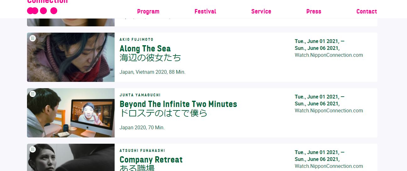Click the grid icon on Beyond The Infinite Two Minutes thumbnail

click(33, 94)
